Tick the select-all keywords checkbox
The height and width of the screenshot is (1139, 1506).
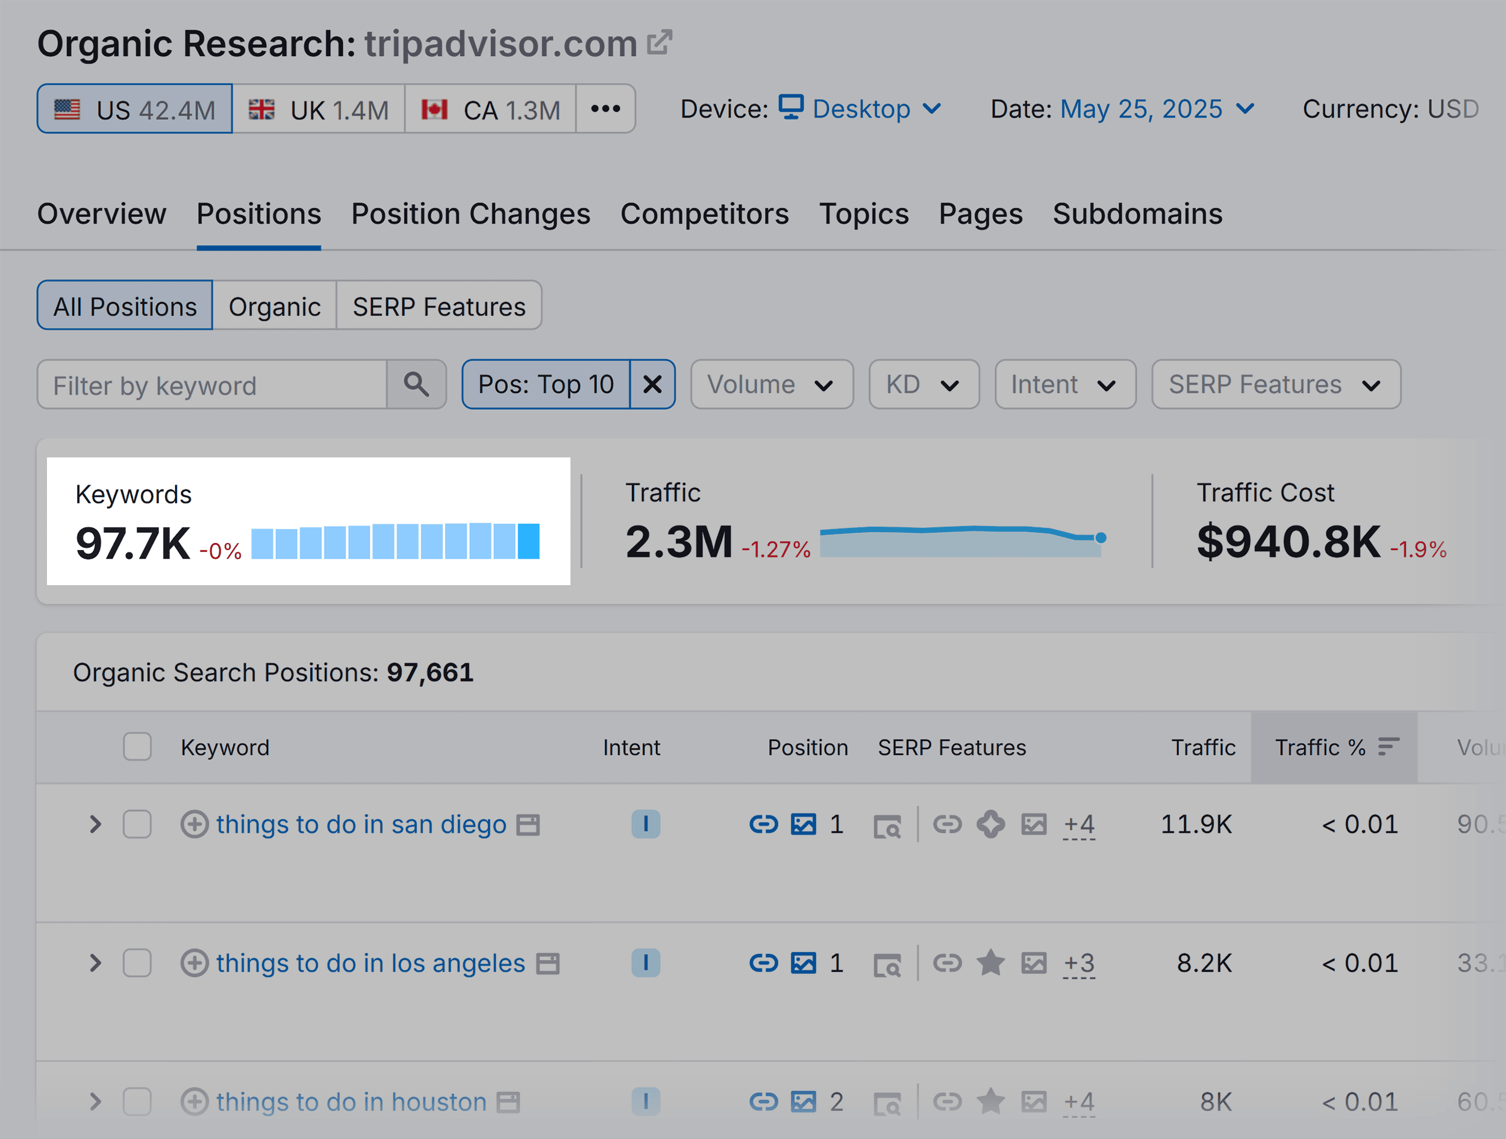137,747
